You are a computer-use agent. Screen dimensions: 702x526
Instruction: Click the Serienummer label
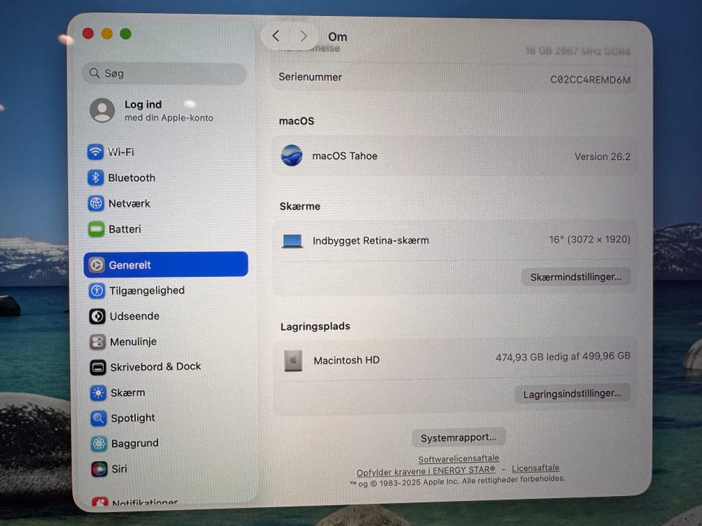tap(310, 77)
